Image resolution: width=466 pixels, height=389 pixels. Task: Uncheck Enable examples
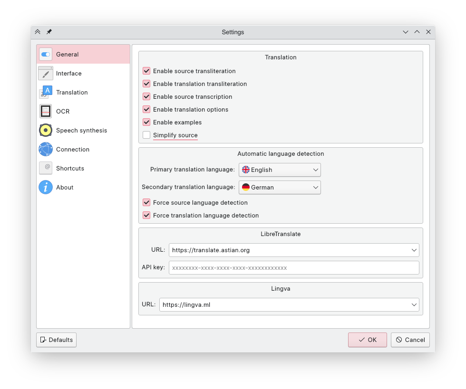(x=146, y=122)
